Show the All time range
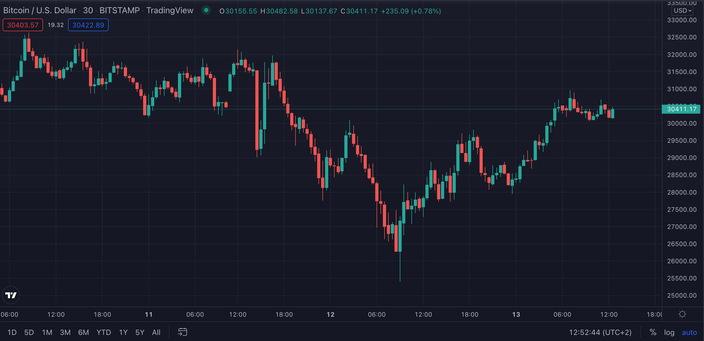This screenshot has height=341, width=704. (156, 332)
